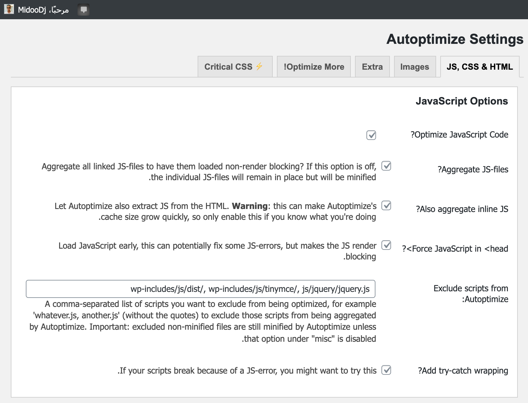This screenshot has width=528, height=403.
Task: Click the MidooDj user avatar picture
Action: coord(9,9)
